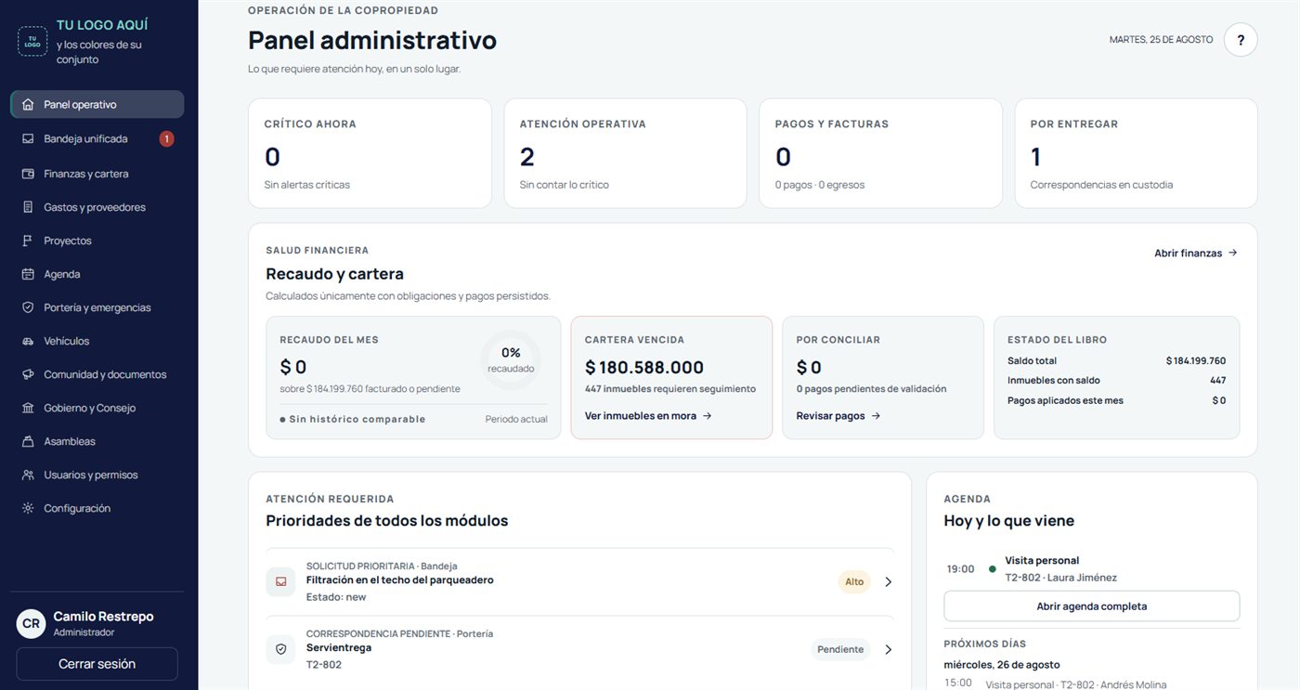This screenshot has width=1300, height=690.
Task: Click the red badge on Bandeja unificada
Action: point(166,138)
